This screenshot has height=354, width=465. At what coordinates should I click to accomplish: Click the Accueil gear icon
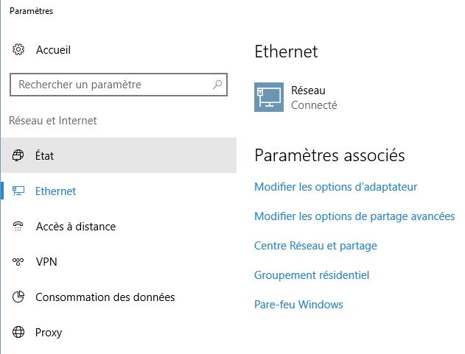[x=18, y=50]
